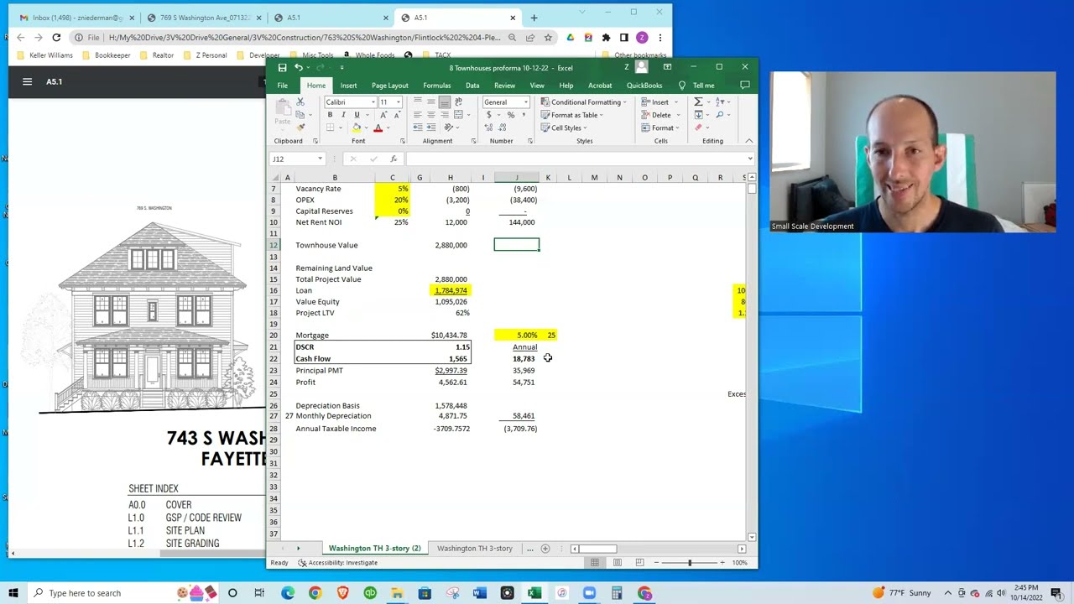Align cell text to the left

pyautogui.click(x=417, y=115)
